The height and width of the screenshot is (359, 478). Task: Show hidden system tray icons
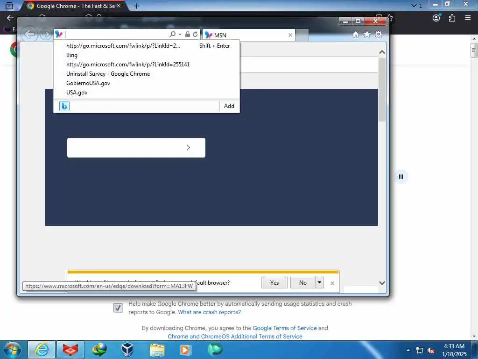tap(408, 350)
